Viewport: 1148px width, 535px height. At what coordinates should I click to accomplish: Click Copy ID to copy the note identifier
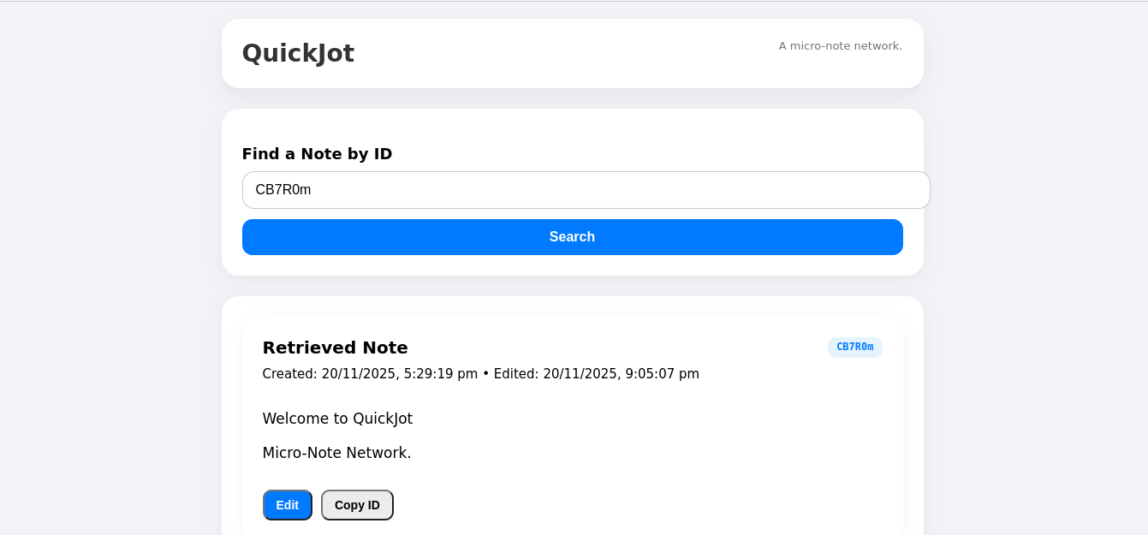click(357, 505)
